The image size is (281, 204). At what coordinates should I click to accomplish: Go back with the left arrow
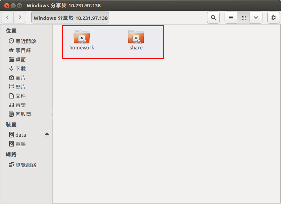coord(7,18)
